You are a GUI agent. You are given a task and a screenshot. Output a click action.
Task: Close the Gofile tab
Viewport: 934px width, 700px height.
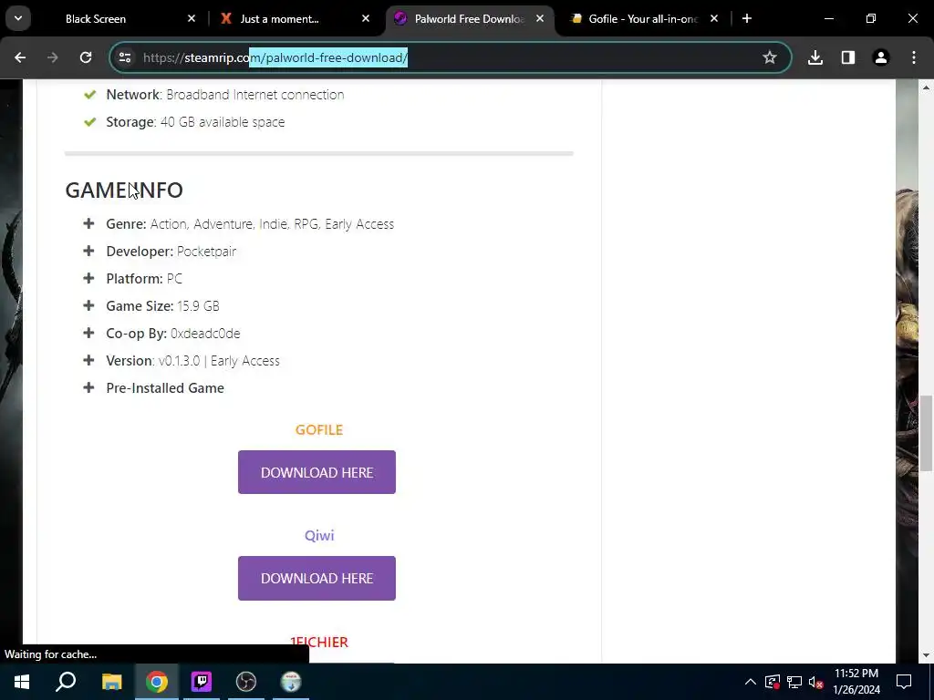coord(714,18)
